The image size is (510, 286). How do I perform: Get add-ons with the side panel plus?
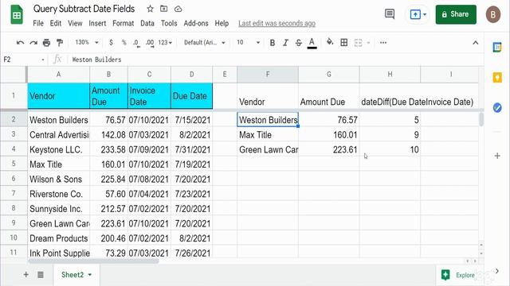pos(497,156)
